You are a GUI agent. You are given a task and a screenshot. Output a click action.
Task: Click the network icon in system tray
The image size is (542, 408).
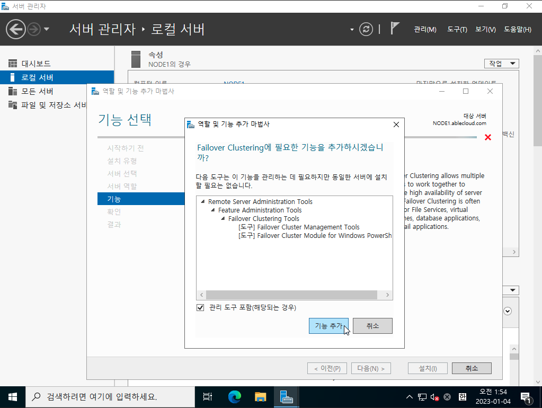pos(422,397)
